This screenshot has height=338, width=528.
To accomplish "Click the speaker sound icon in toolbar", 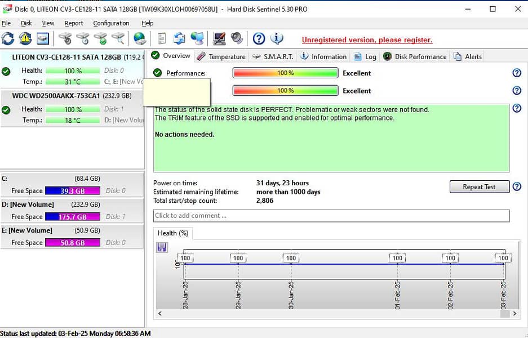I will point(237,38).
